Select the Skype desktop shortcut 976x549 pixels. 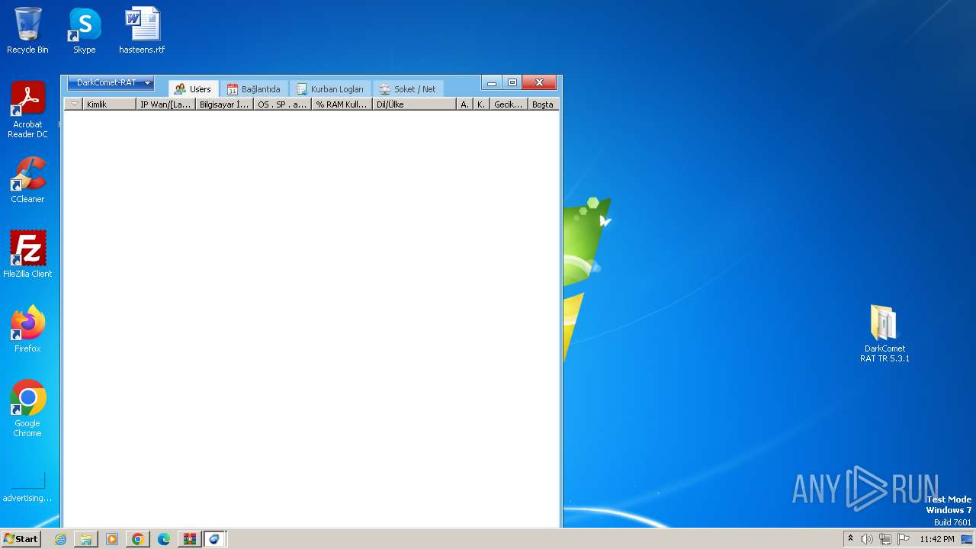click(x=84, y=30)
